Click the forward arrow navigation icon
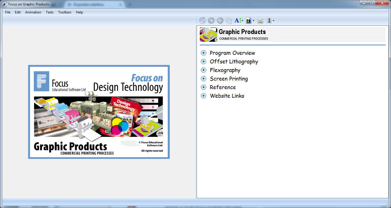391x208 pixels. pyautogui.click(x=211, y=21)
